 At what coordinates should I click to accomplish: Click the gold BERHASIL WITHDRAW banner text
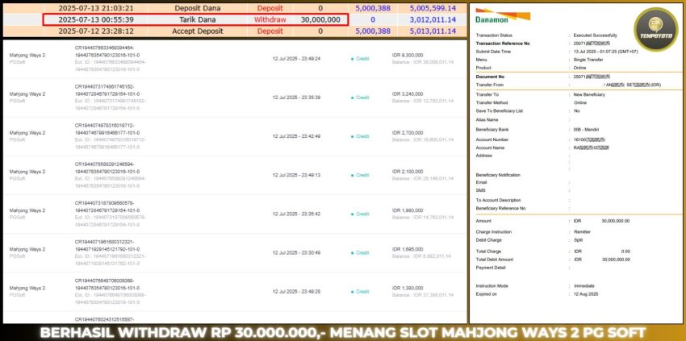(x=343, y=332)
